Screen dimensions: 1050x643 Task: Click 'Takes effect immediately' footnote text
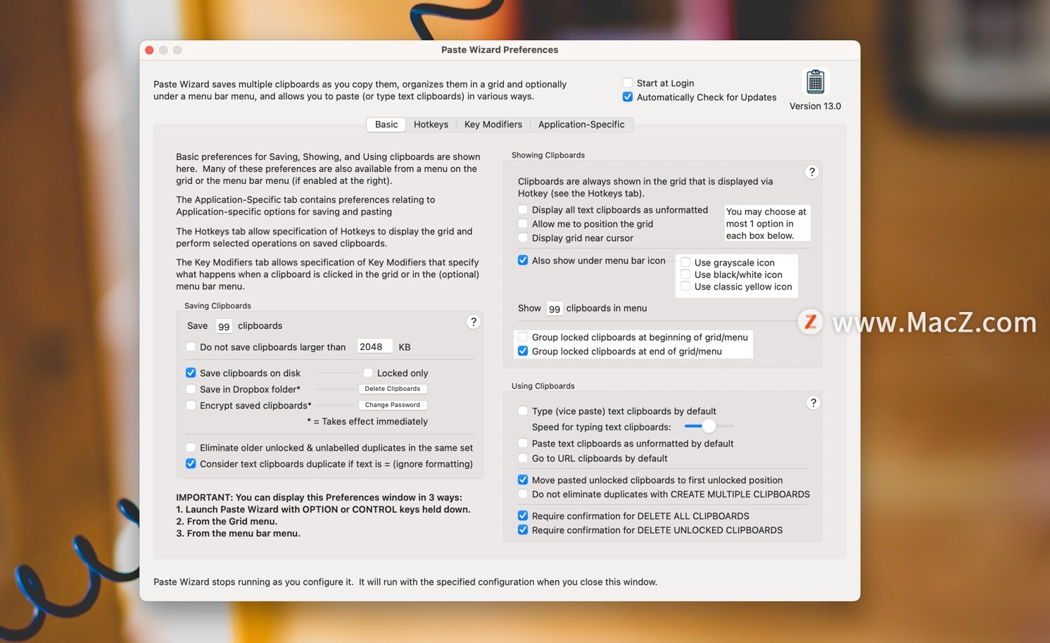pyautogui.click(x=367, y=421)
